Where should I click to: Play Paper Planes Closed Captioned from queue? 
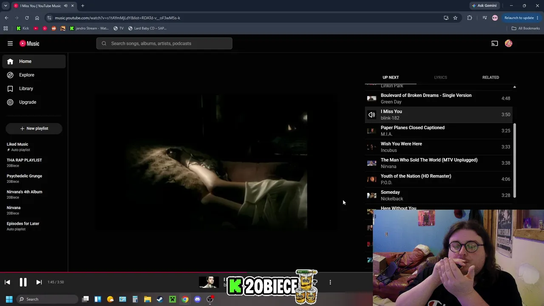click(439, 131)
